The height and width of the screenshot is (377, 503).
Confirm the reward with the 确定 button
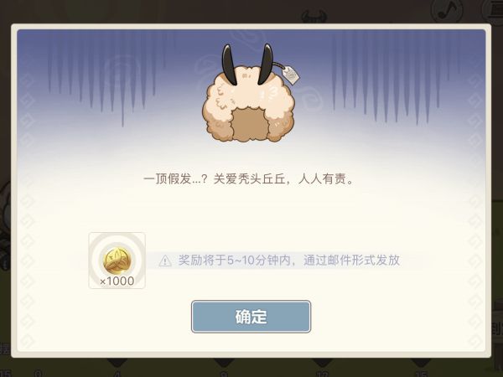251,317
